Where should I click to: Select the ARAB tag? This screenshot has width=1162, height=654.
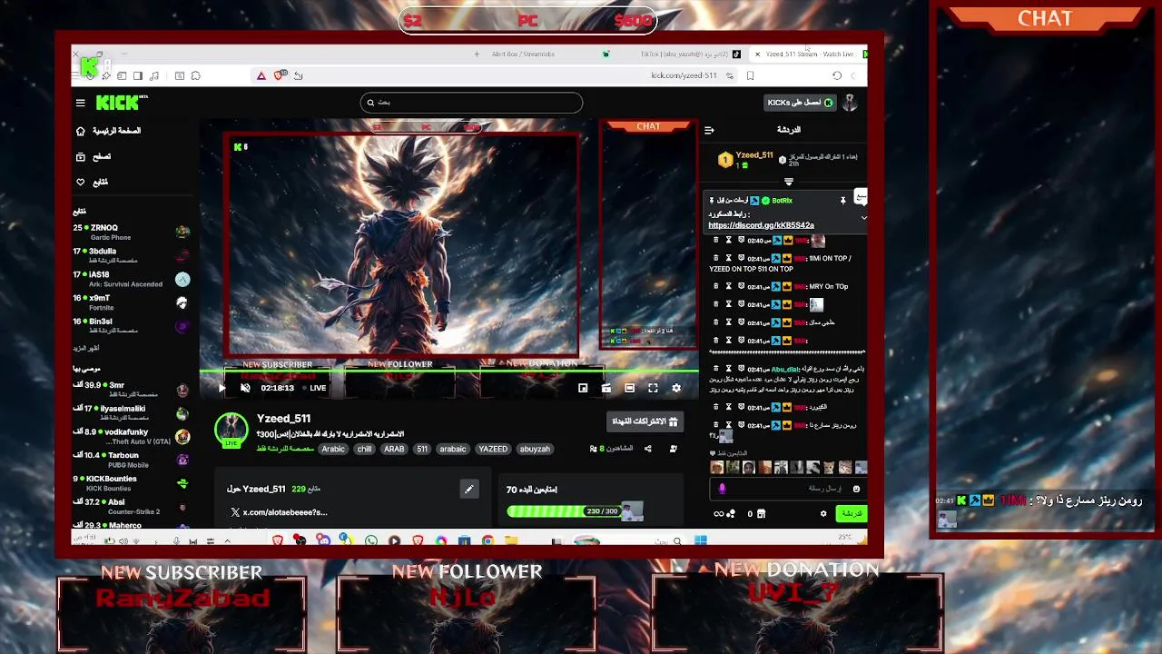tap(394, 449)
